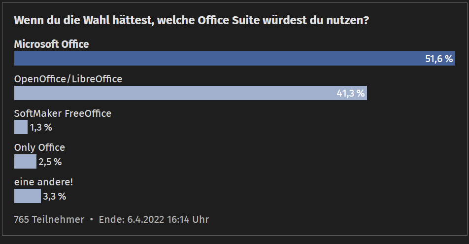The image size is (469, 244).
Task: Click the 'eine andere!' result bar
Action: (x=27, y=196)
